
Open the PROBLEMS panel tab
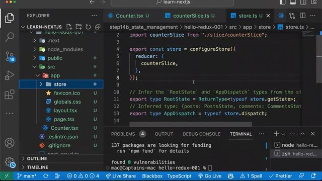(128, 134)
